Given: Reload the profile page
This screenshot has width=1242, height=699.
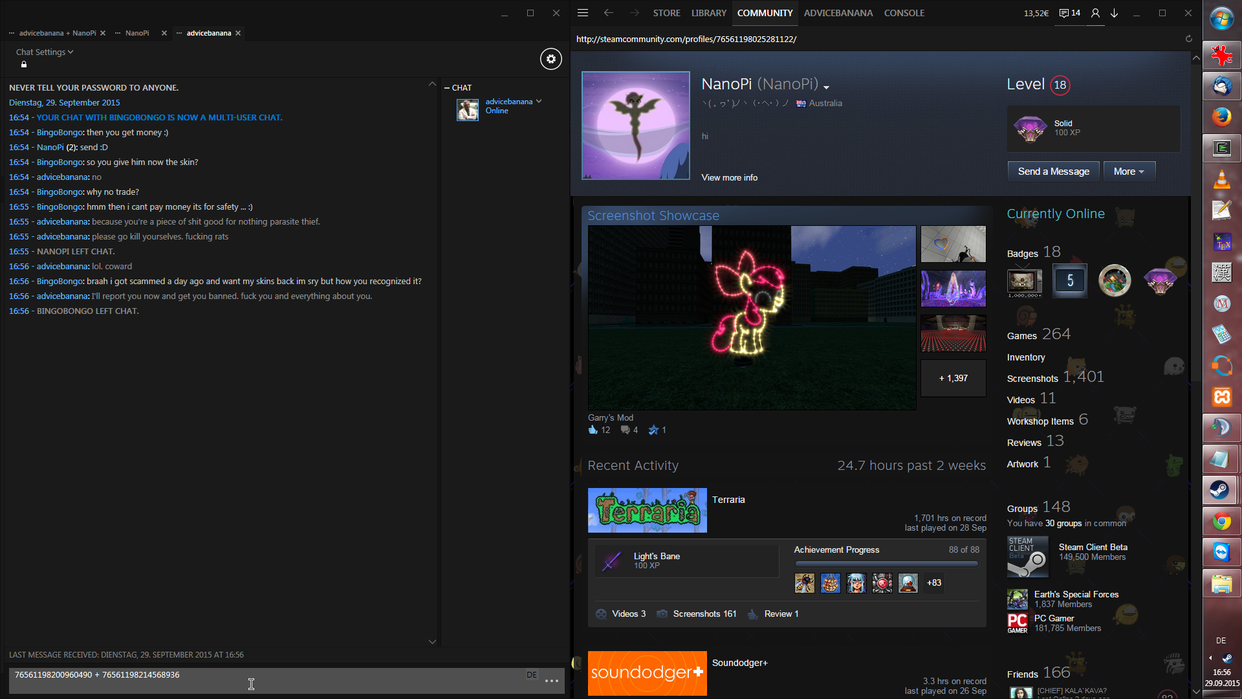Looking at the screenshot, I should click(x=1188, y=39).
